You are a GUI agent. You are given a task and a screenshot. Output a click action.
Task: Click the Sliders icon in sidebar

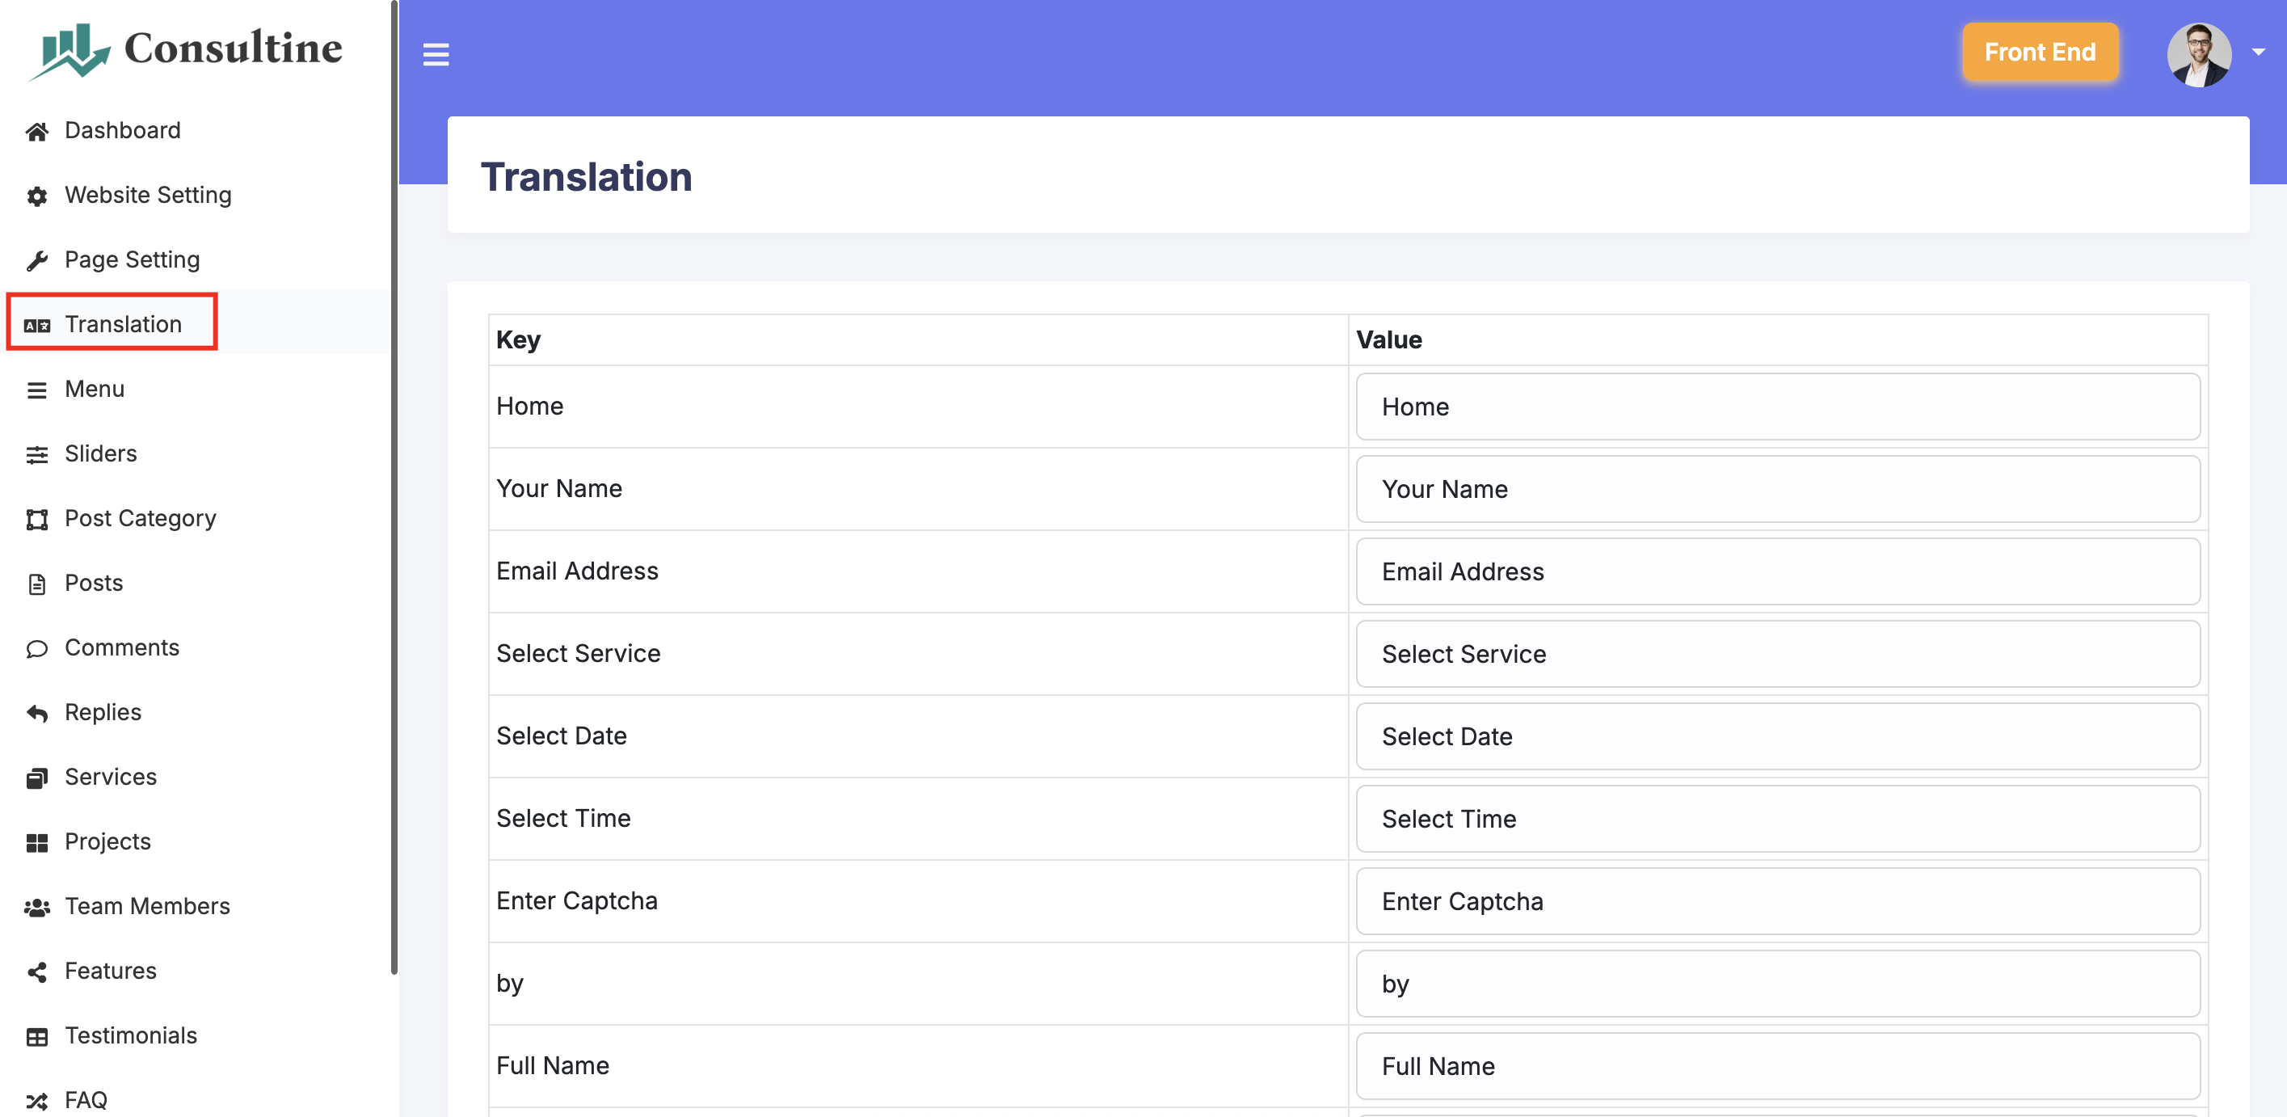36,454
